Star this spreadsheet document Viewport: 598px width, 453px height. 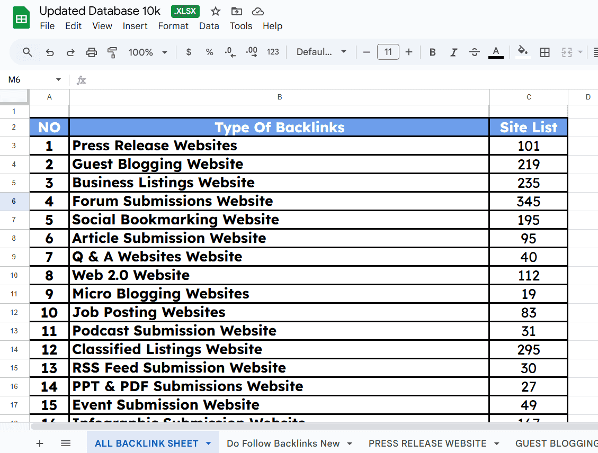pyautogui.click(x=216, y=12)
